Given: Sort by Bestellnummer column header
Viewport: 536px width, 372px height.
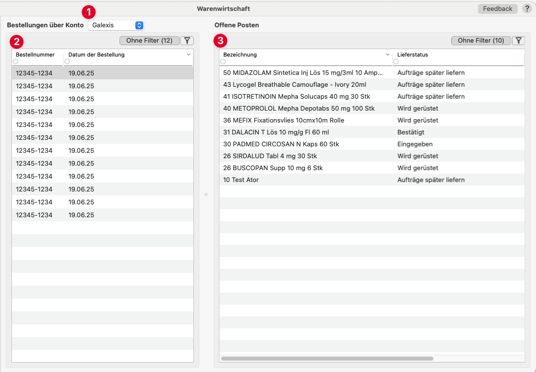Looking at the screenshot, I should point(35,55).
